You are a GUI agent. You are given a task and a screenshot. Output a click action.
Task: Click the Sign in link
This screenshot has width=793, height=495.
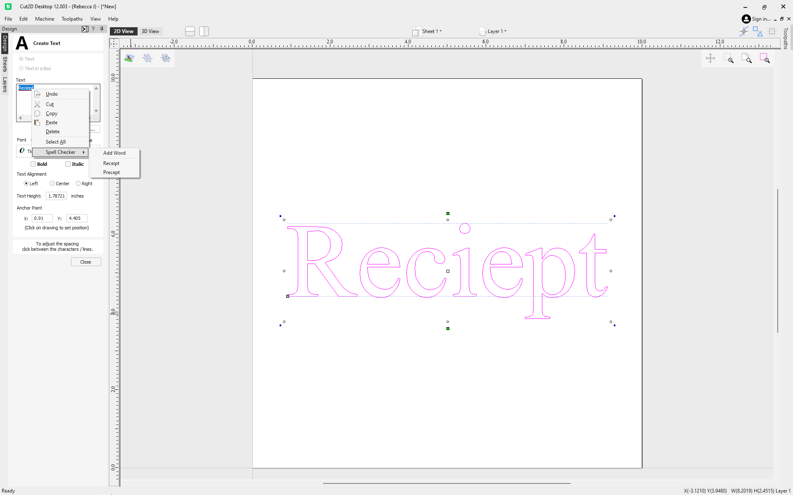[x=761, y=19]
